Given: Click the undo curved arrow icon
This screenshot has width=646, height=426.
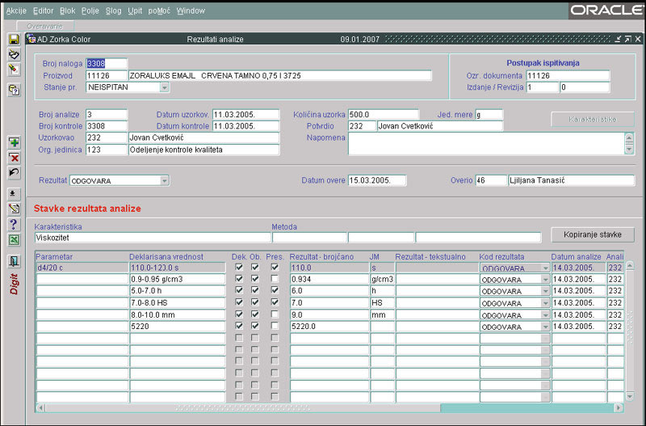Looking at the screenshot, I should (x=15, y=172).
